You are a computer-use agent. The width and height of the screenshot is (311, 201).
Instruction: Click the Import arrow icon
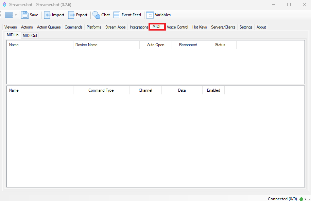[x=47, y=15]
